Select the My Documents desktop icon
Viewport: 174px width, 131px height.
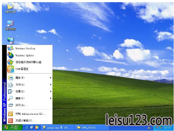pos(11,8)
